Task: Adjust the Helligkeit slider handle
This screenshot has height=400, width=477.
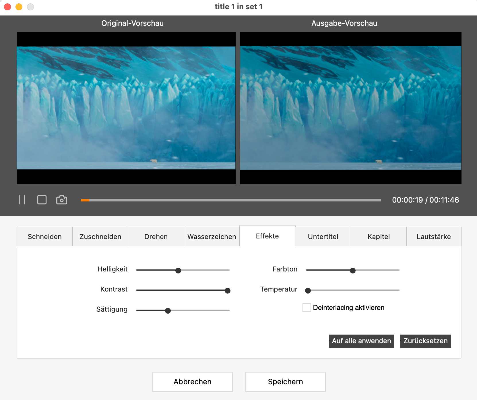Action: [178, 270]
